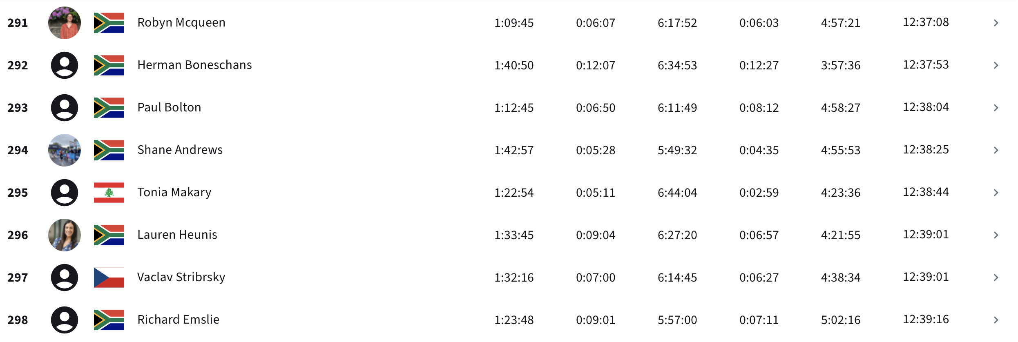Click Tonia Makary's default avatar icon
The width and height of the screenshot is (1018, 342).
[x=65, y=193]
